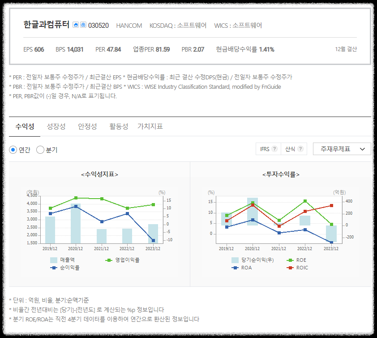Click the company name 한글과컴퓨터
The width and height of the screenshot is (377, 338).
pyautogui.click(x=46, y=25)
